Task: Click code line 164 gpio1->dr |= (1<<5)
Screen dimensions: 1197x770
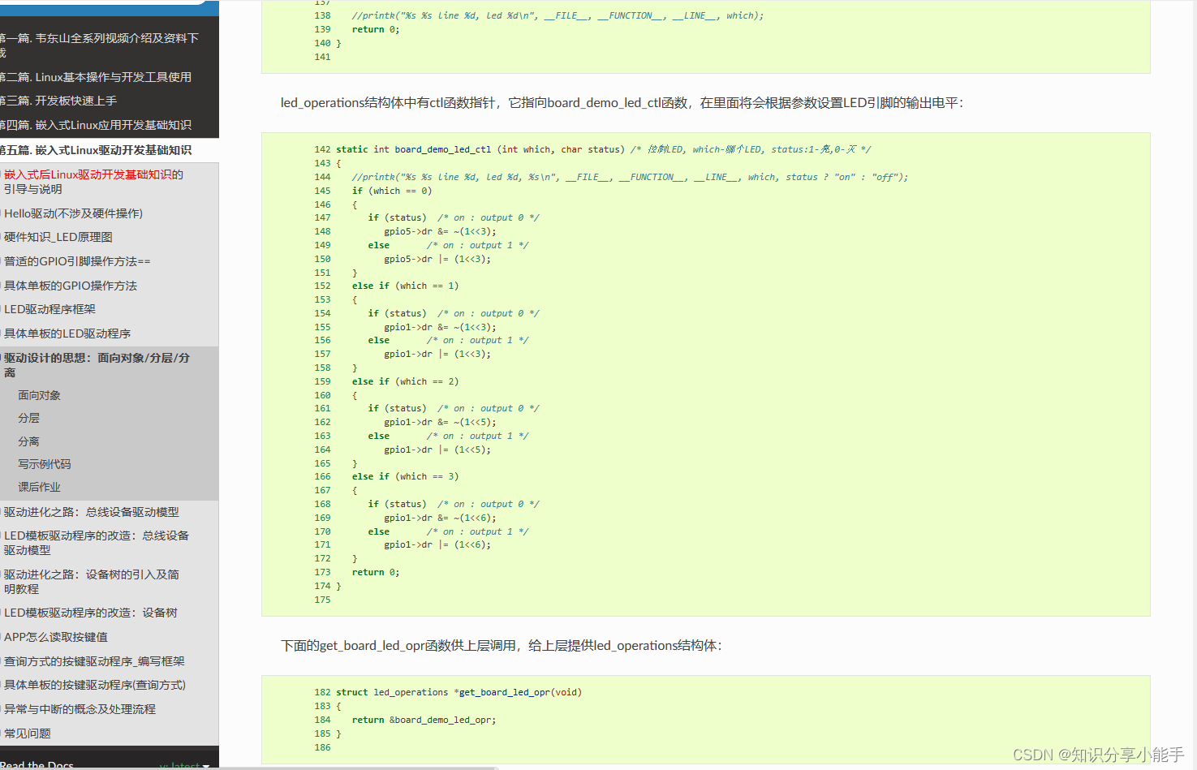Action: (x=437, y=450)
